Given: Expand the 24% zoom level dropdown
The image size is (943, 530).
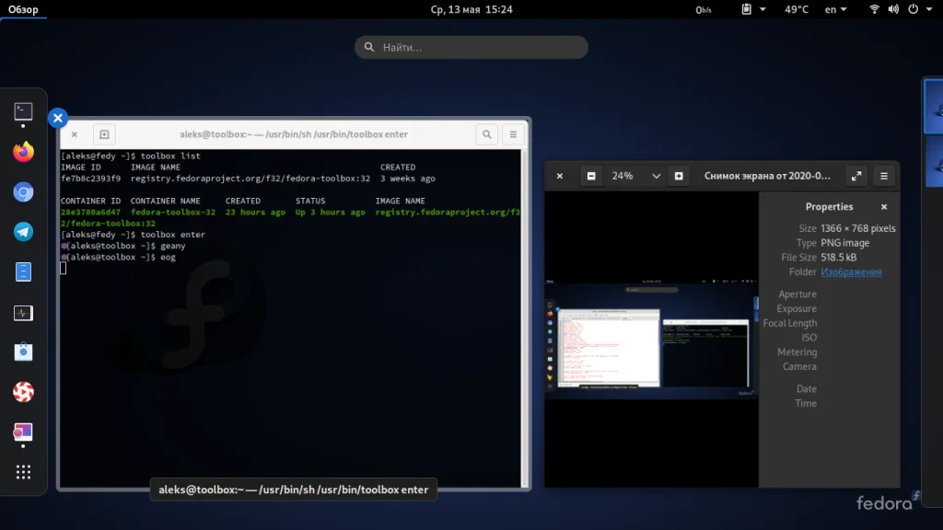Looking at the screenshot, I should tap(656, 176).
